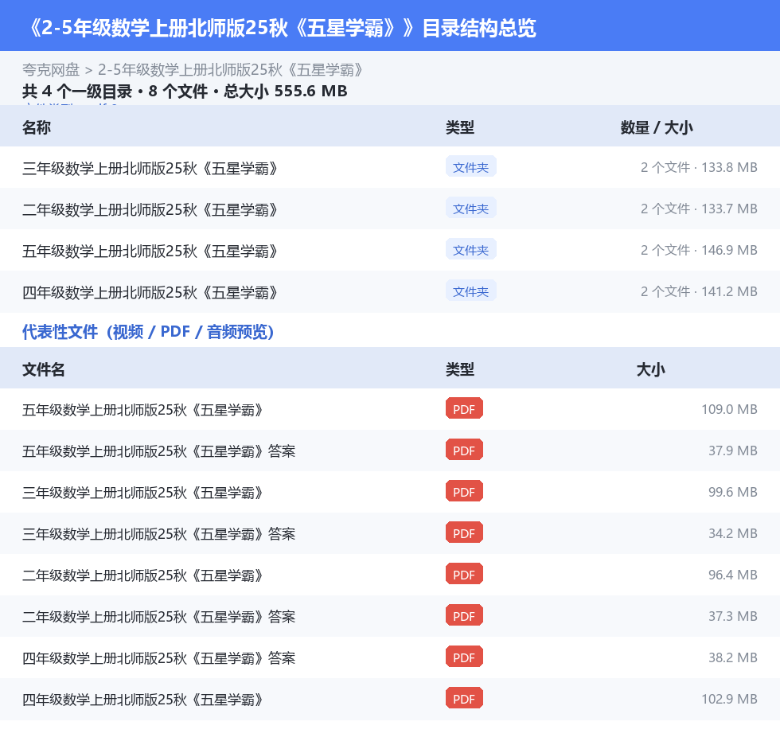Click the 文件名 column header
The width and height of the screenshot is (780, 745).
[x=43, y=369]
